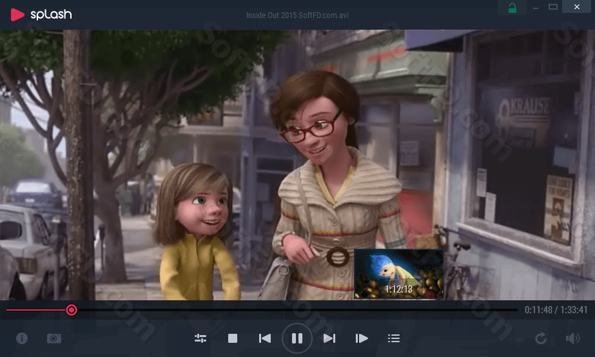This screenshot has width=595, height=357.
Task: Open the playlist icon
Action: click(394, 338)
